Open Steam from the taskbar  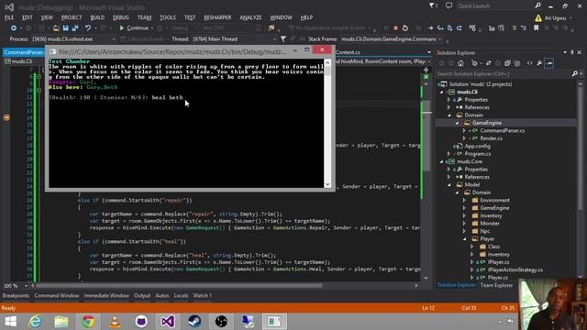click(194, 322)
